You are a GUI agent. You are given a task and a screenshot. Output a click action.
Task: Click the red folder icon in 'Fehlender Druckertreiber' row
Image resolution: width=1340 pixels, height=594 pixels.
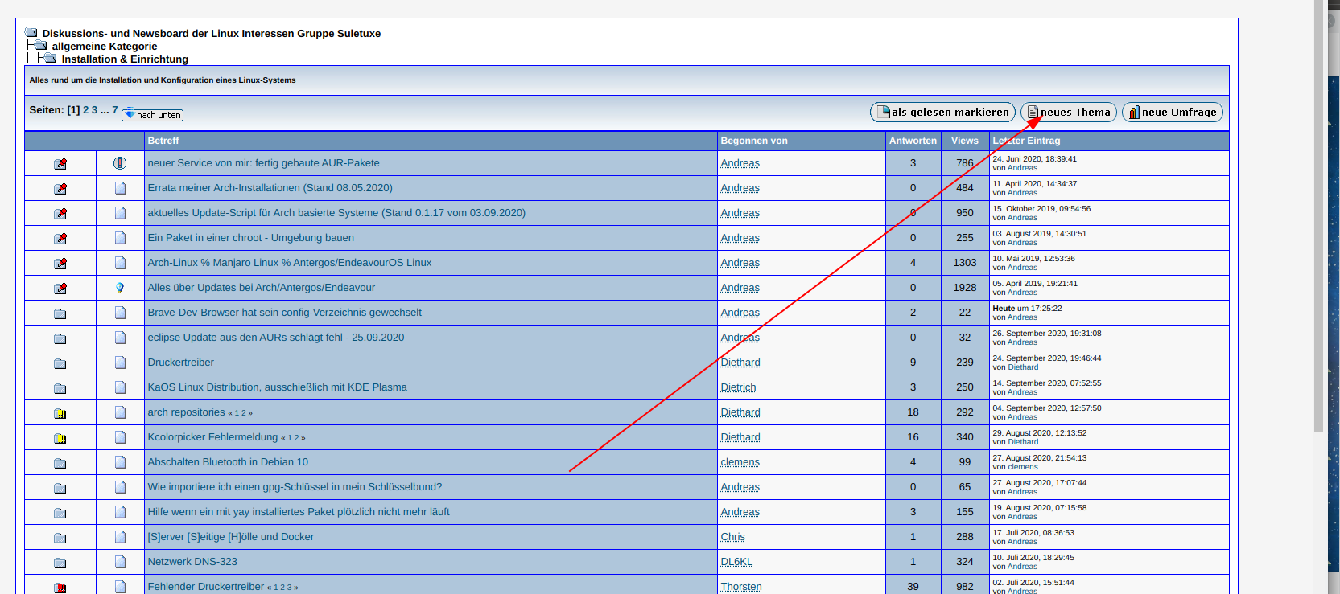60,588
